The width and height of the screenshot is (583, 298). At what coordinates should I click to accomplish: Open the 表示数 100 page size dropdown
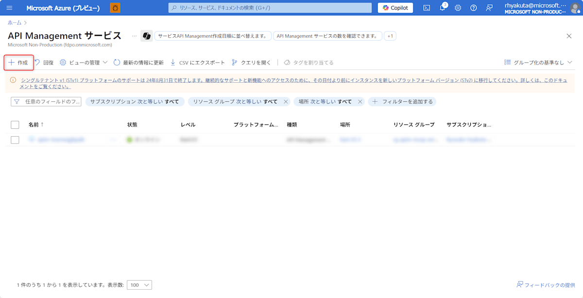pos(139,285)
